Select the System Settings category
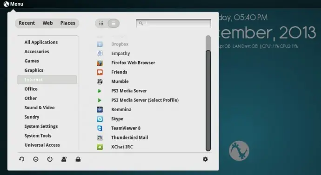The image size is (321, 175). [x=41, y=126]
